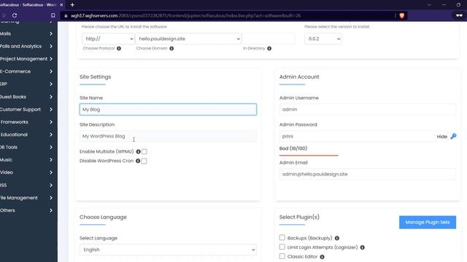The width and height of the screenshot is (467, 262).
Task: Click info icon next to Classic Editor
Action: point(322,257)
